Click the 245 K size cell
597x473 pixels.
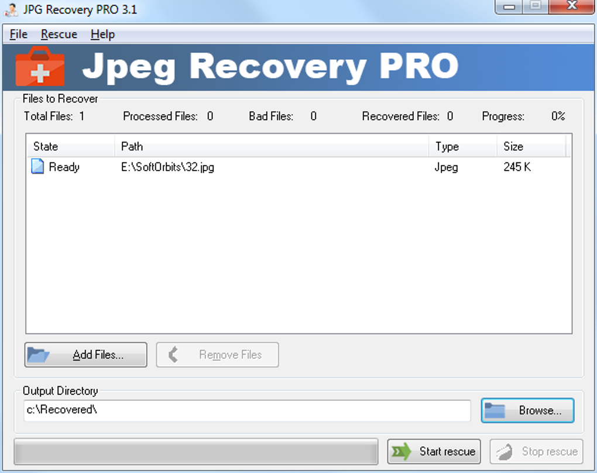(517, 167)
